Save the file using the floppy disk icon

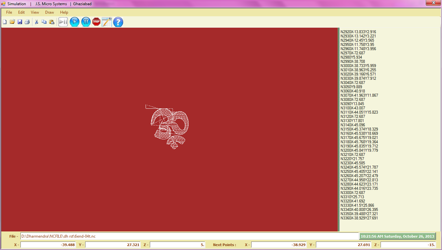tap(20, 22)
